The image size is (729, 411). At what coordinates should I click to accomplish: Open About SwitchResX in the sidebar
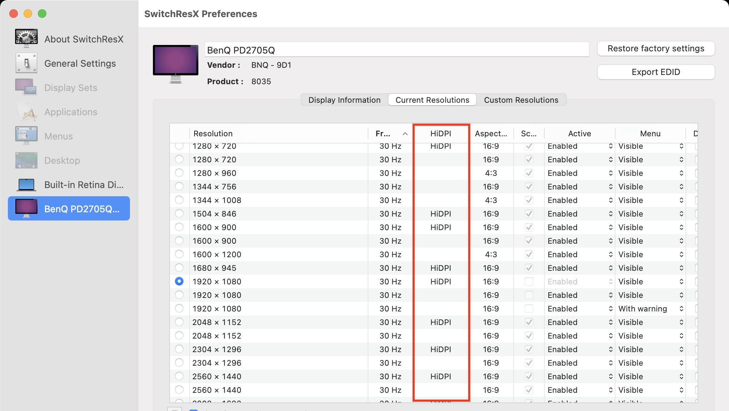[x=84, y=39]
